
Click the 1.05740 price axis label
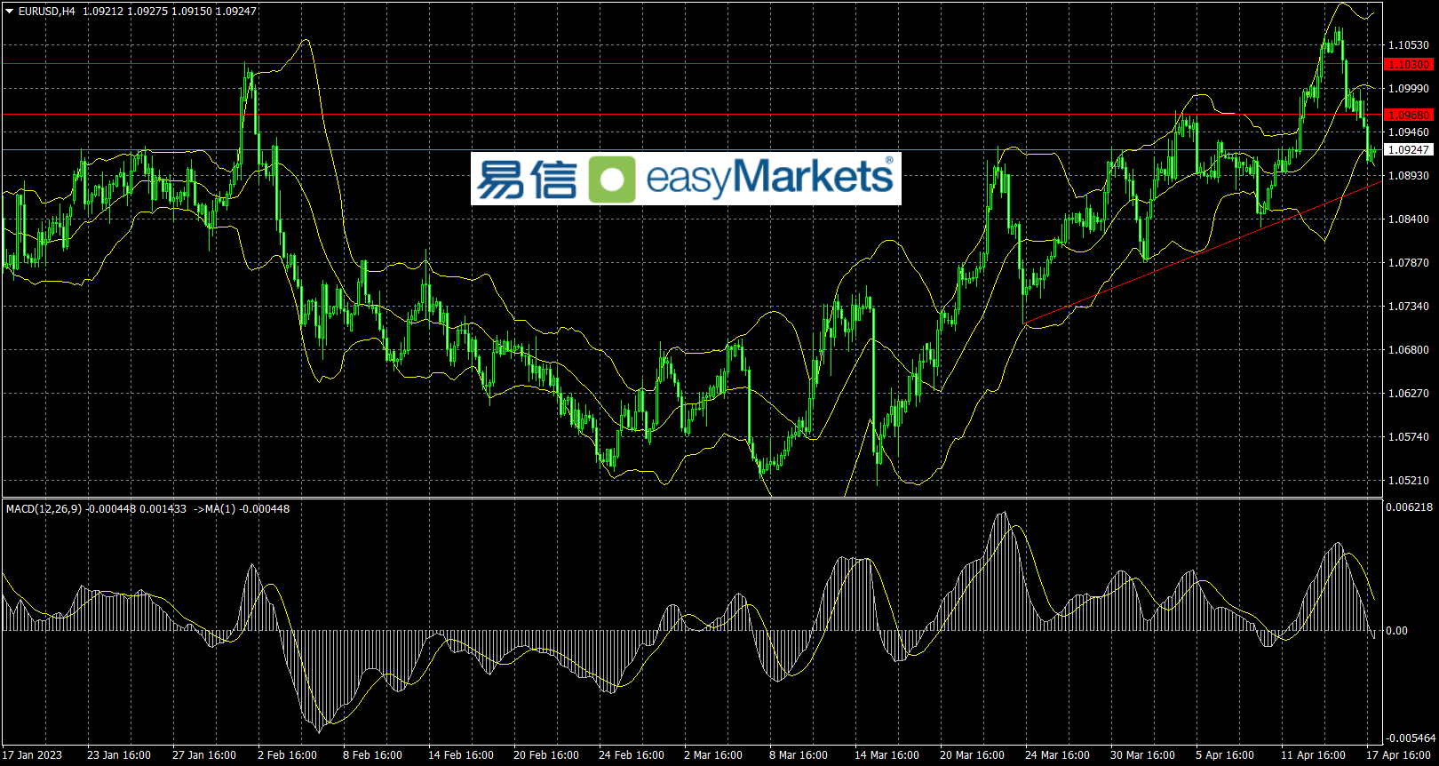coord(1409,437)
